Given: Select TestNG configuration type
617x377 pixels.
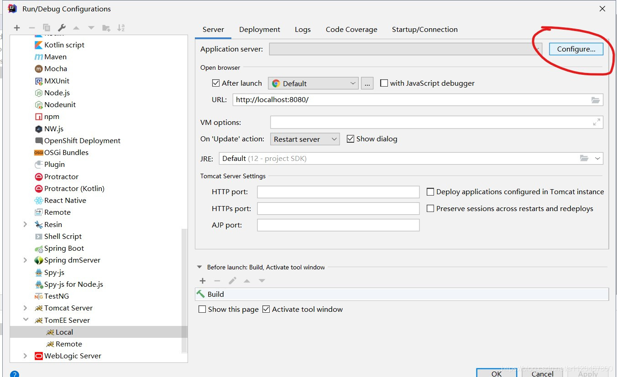Looking at the screenshot, I should (56, 296).
